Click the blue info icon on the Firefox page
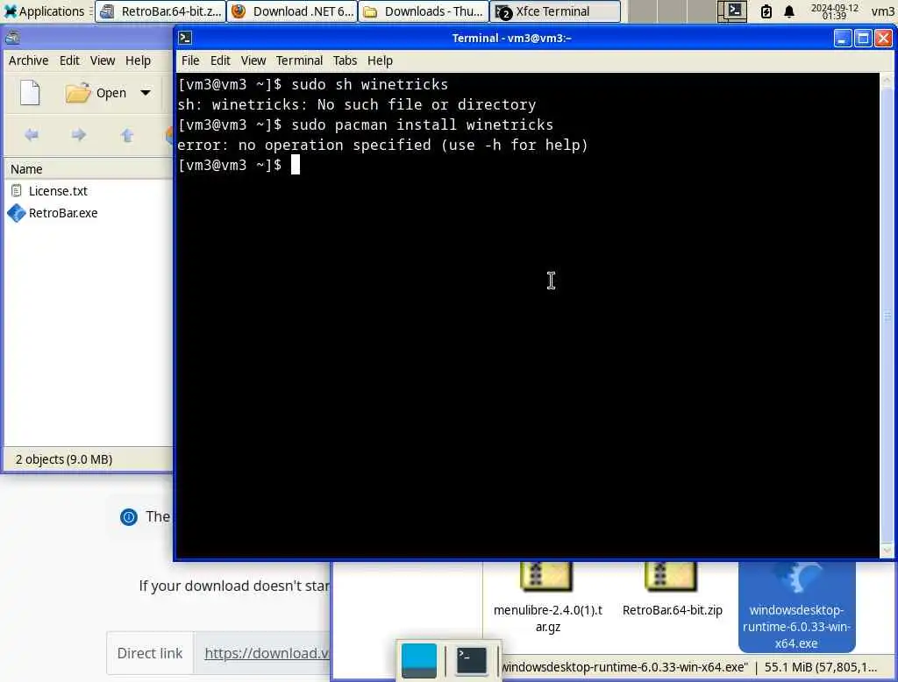This screenshot has width=898, height=682. (x=129, y=517)
